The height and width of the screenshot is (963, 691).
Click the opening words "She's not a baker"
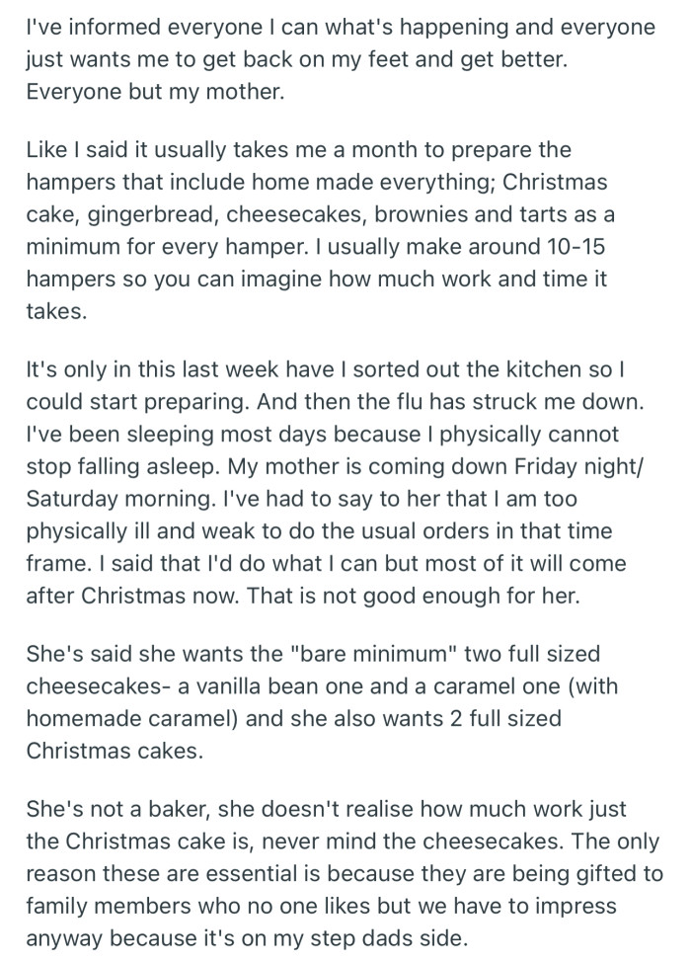tap(111, 811)
